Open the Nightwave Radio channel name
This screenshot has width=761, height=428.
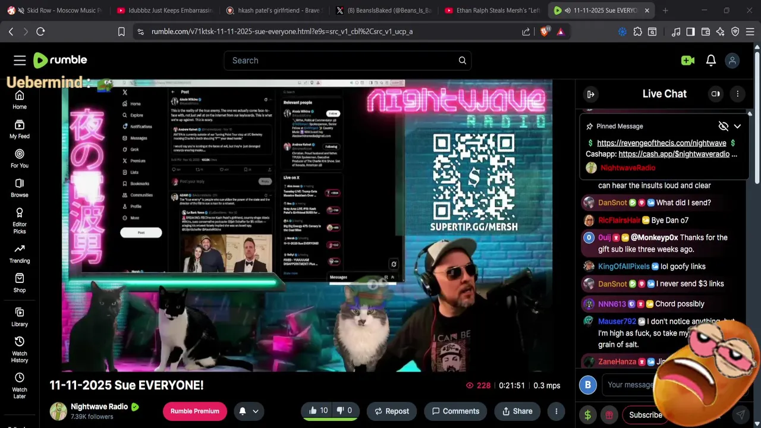click(x=99, y=407)
